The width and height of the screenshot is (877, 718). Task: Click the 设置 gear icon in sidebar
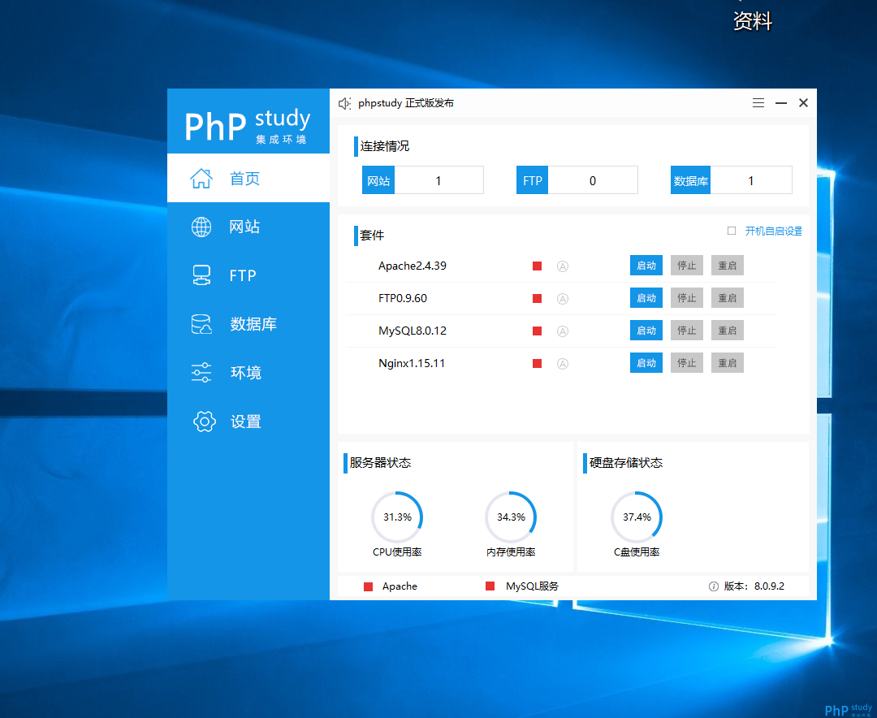tap(204, 422)
